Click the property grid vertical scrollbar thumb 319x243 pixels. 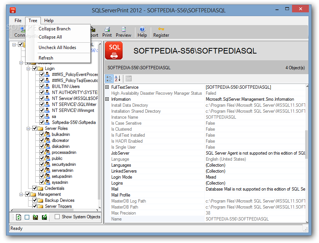click(x=307, y=144)
